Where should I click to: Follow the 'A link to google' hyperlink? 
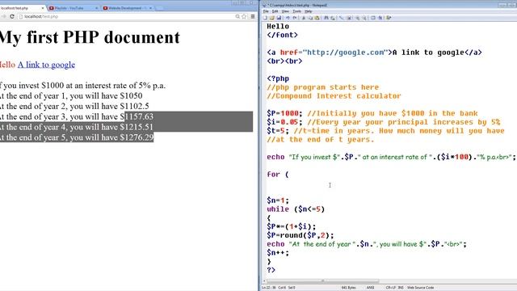coord(46,65)
